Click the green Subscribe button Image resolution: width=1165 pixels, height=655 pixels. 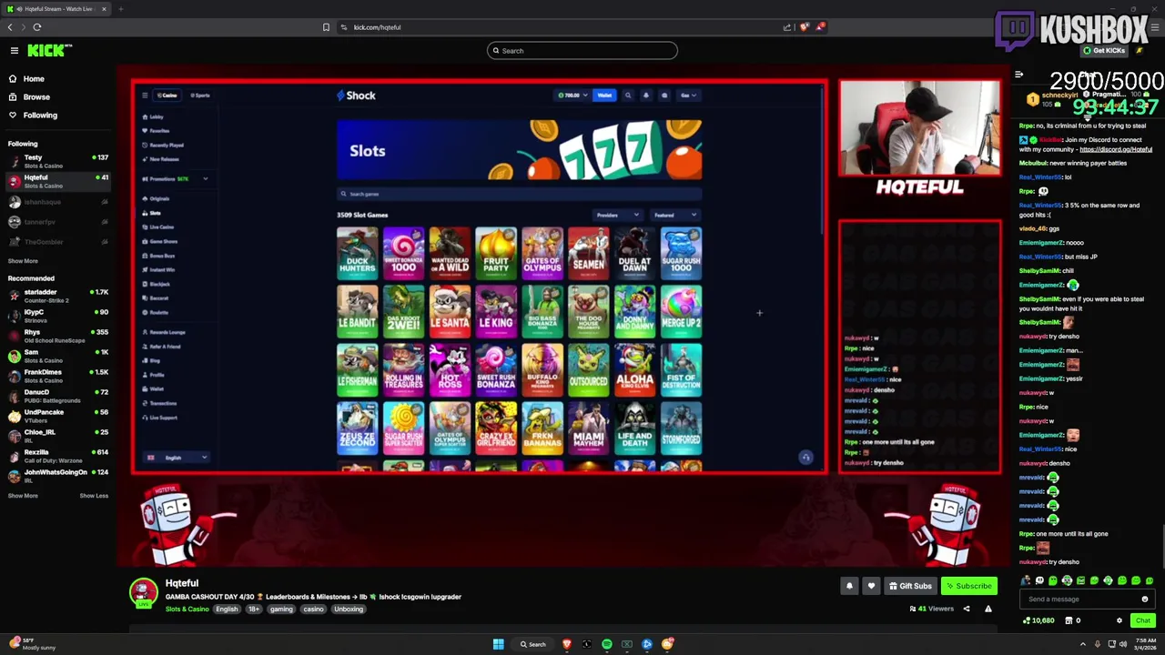968,586
